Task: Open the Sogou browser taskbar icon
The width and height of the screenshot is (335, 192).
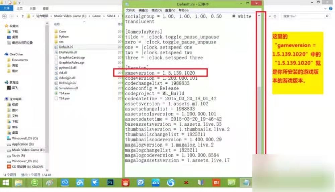Action: 171,182
